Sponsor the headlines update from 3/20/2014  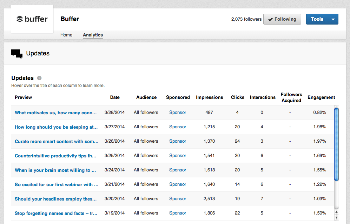pos(177,198)
